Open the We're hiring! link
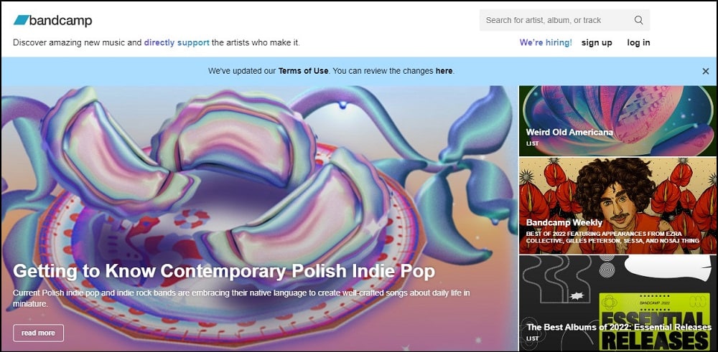This screenshot has height=352, width=718. [x=546, y=42]
